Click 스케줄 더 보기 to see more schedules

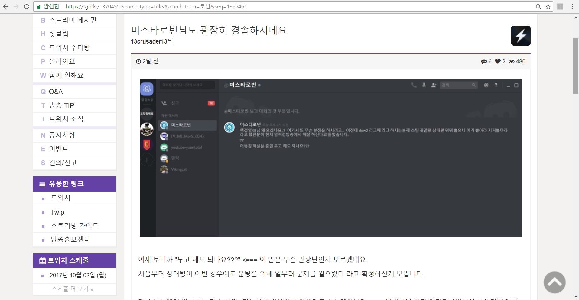[x=73, y=289]
